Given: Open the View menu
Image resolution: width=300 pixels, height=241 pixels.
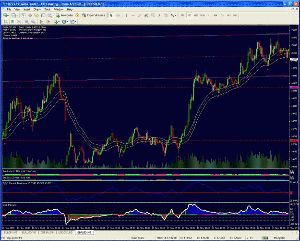Looking at the screenshot, I should (17, 9).
